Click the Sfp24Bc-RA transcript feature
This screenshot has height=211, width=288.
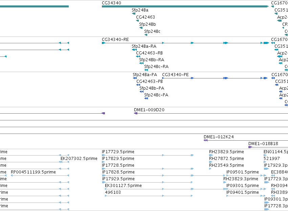(146, 70)
